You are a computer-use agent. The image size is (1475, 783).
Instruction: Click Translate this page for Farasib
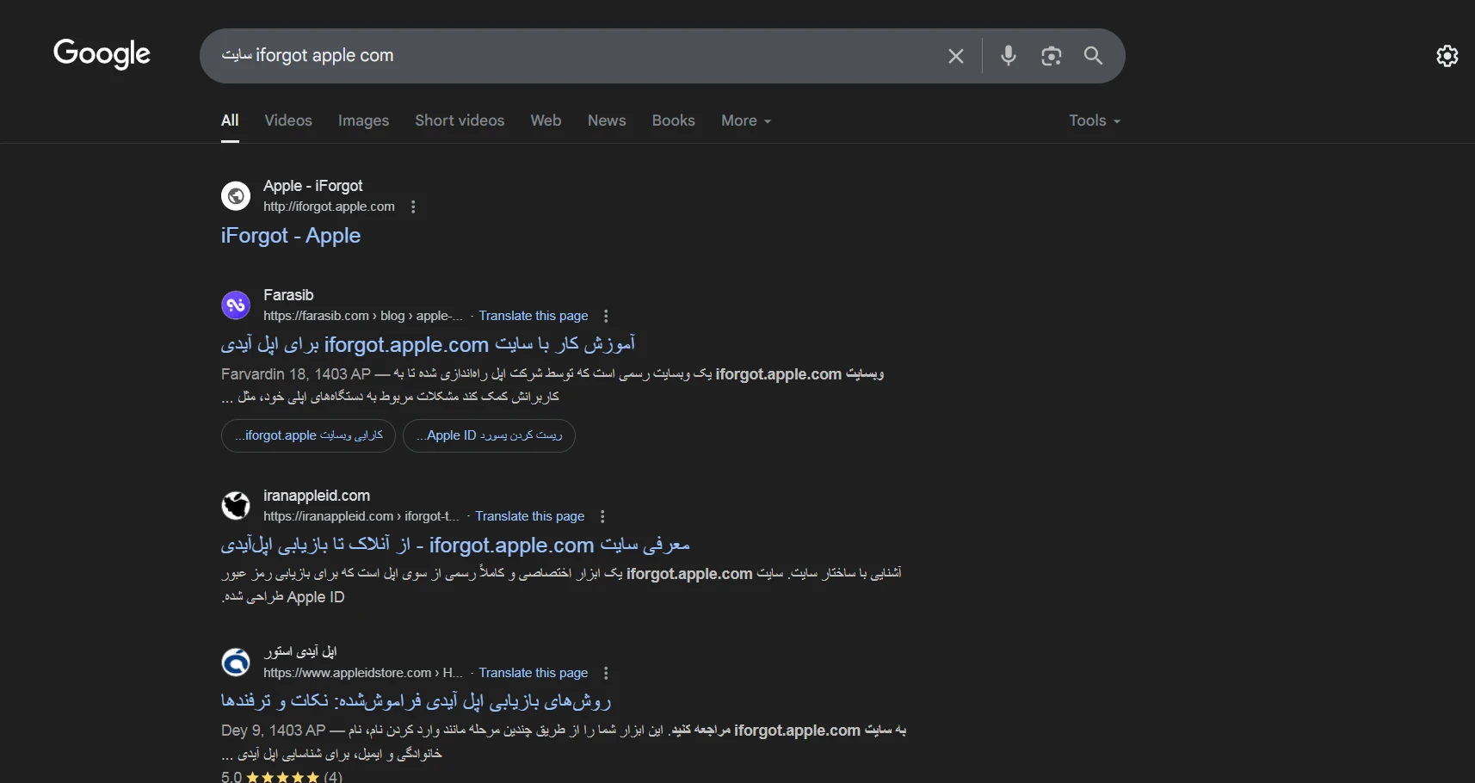pyautogui.click(x=533, y=316)
